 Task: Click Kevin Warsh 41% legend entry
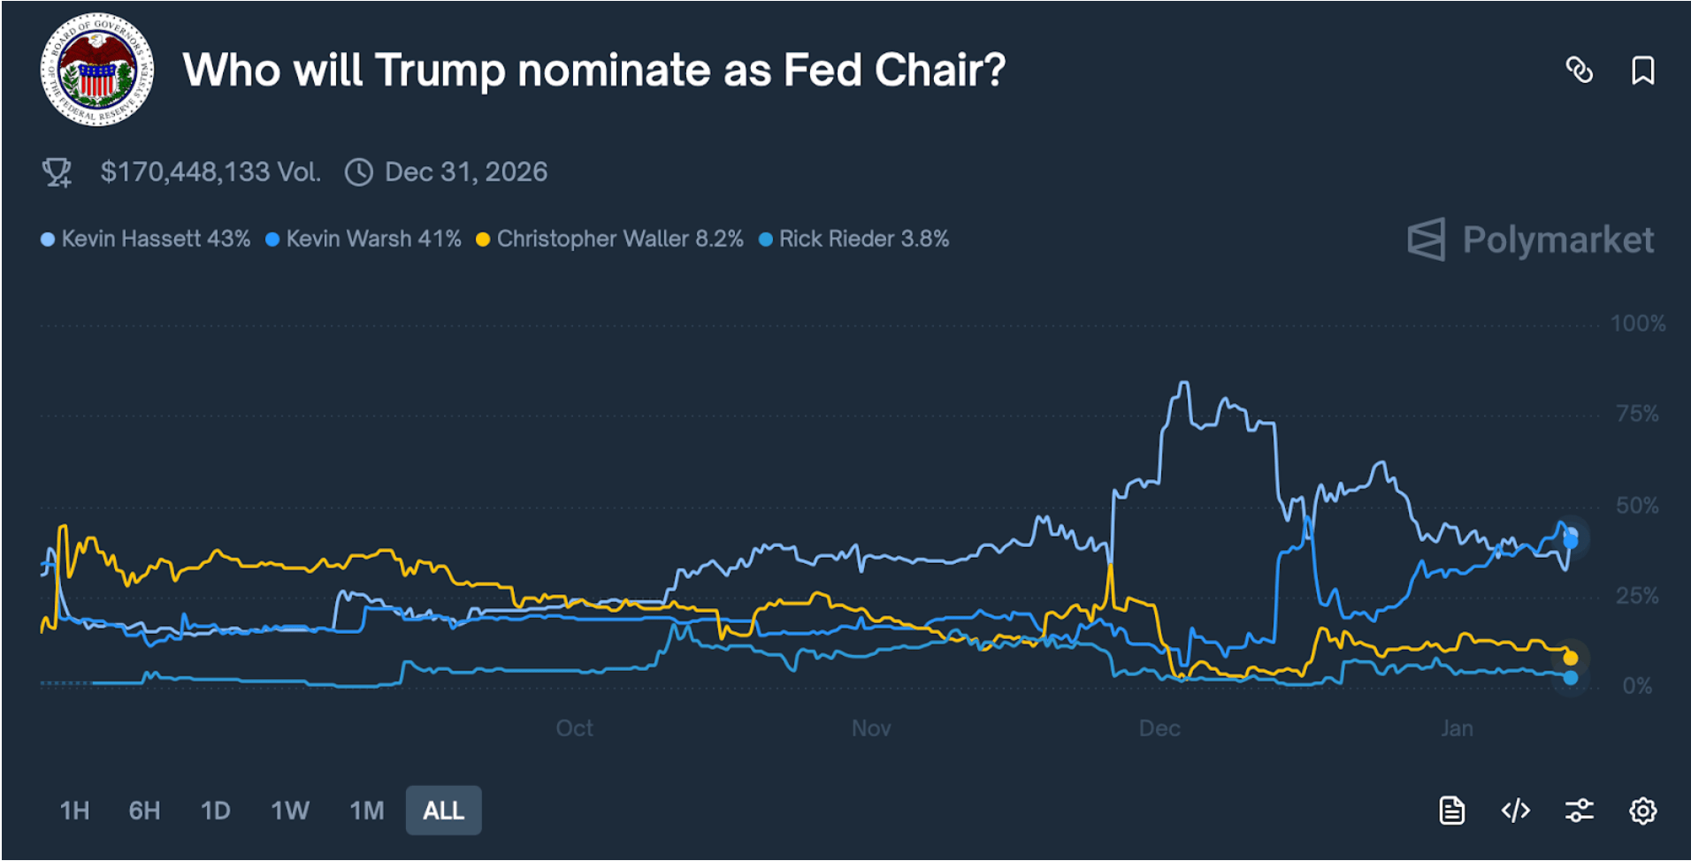coord(363,239)
